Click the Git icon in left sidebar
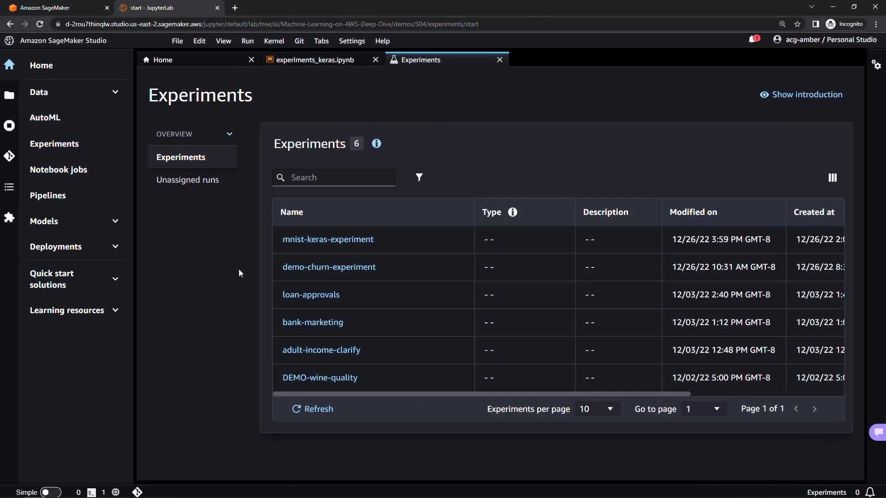Screen dimensions: 886x498 click(x=9, y=156)
